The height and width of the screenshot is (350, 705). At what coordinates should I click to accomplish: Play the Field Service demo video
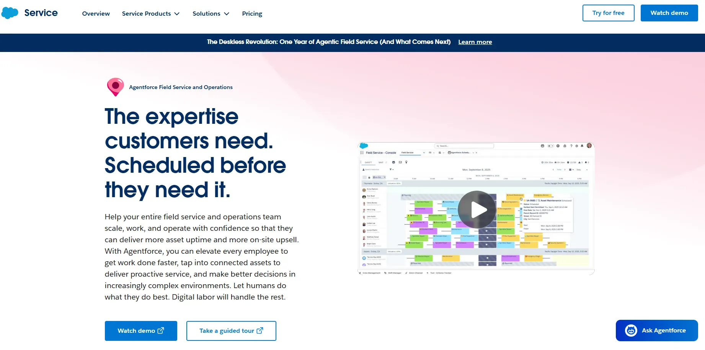[477, 209]
